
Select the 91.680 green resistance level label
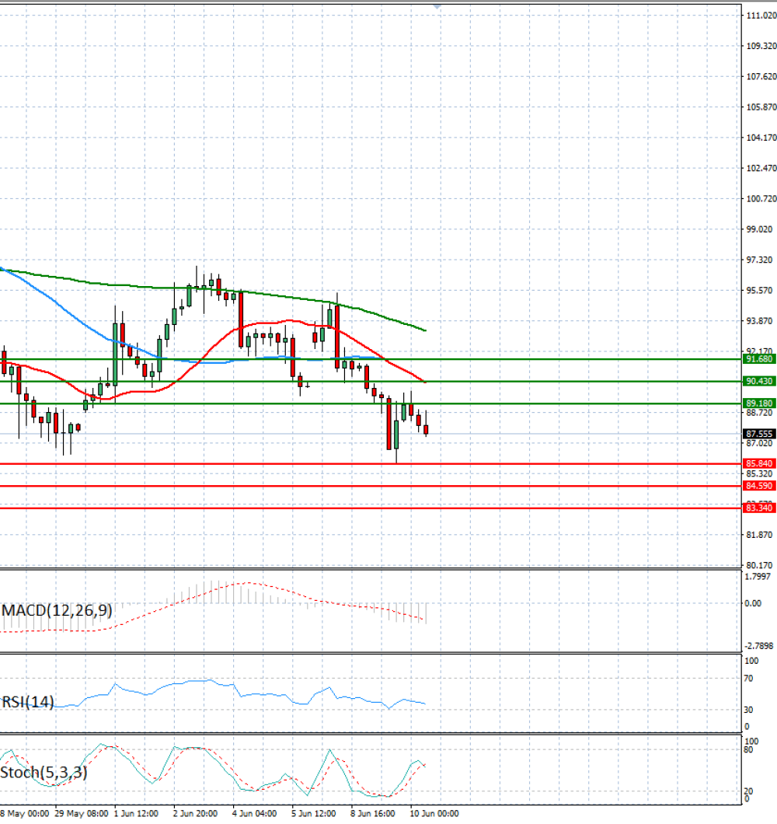pyautogui.click(x=759, y=359)
